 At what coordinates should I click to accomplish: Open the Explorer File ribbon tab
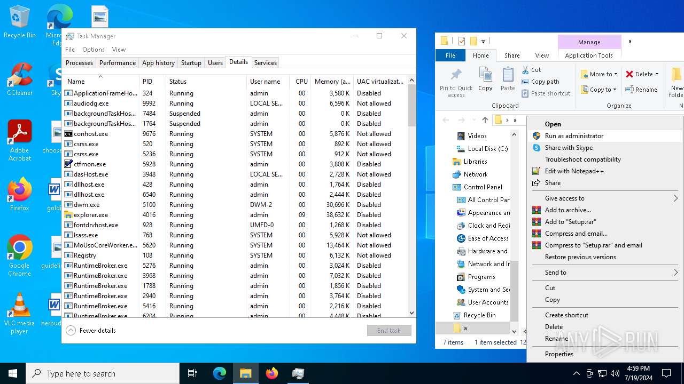click(x=450, y=55)
